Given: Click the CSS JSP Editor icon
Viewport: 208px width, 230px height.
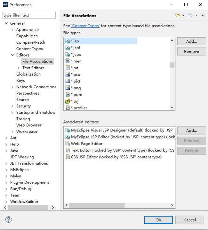Looking at the screenshot, I should click(68, 157).
